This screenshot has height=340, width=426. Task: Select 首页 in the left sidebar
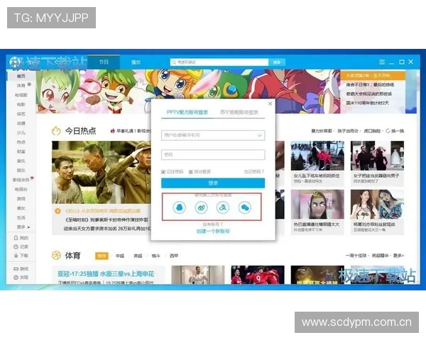click(21, 76)
